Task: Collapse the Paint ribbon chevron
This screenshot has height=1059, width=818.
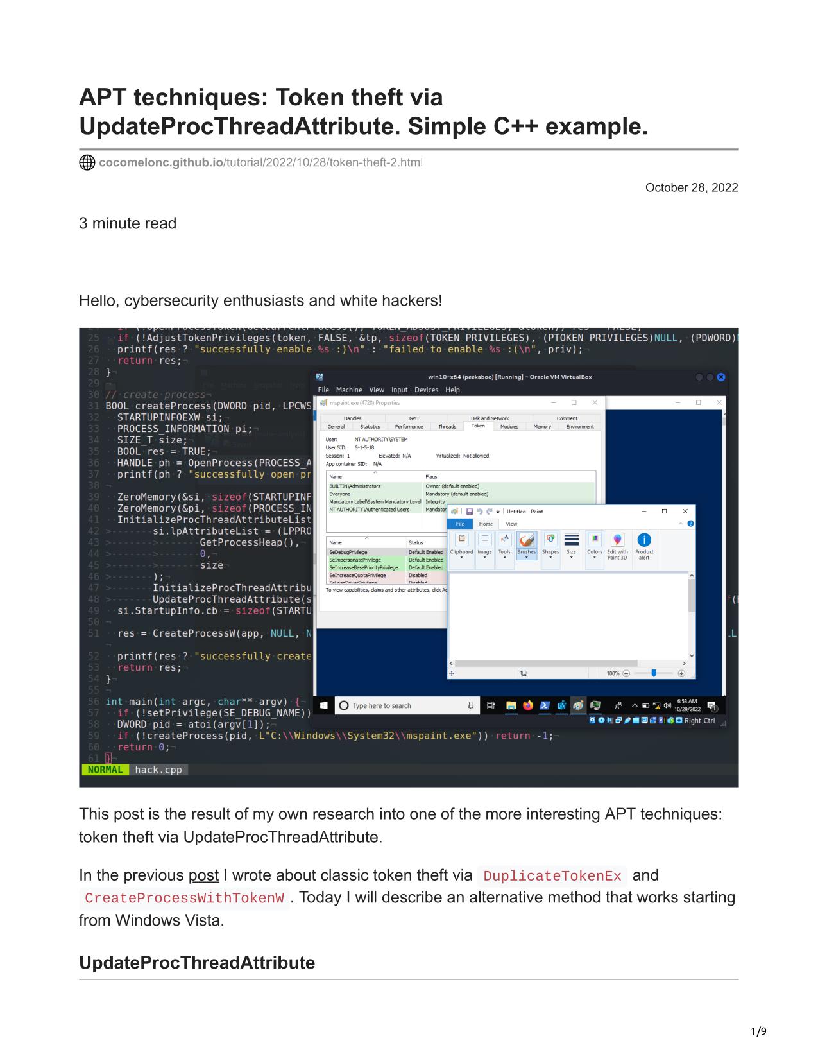Action: pos(681,524)
